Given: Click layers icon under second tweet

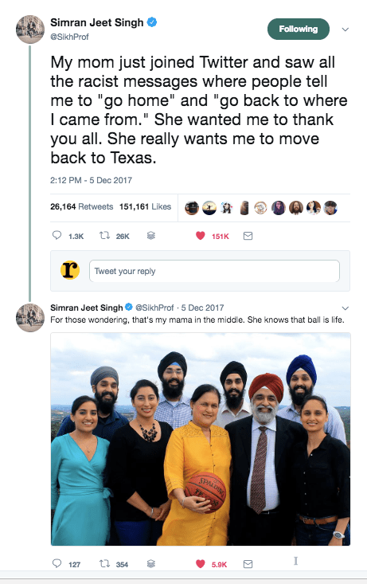Looking at the screenshot, I should (150, 563).
